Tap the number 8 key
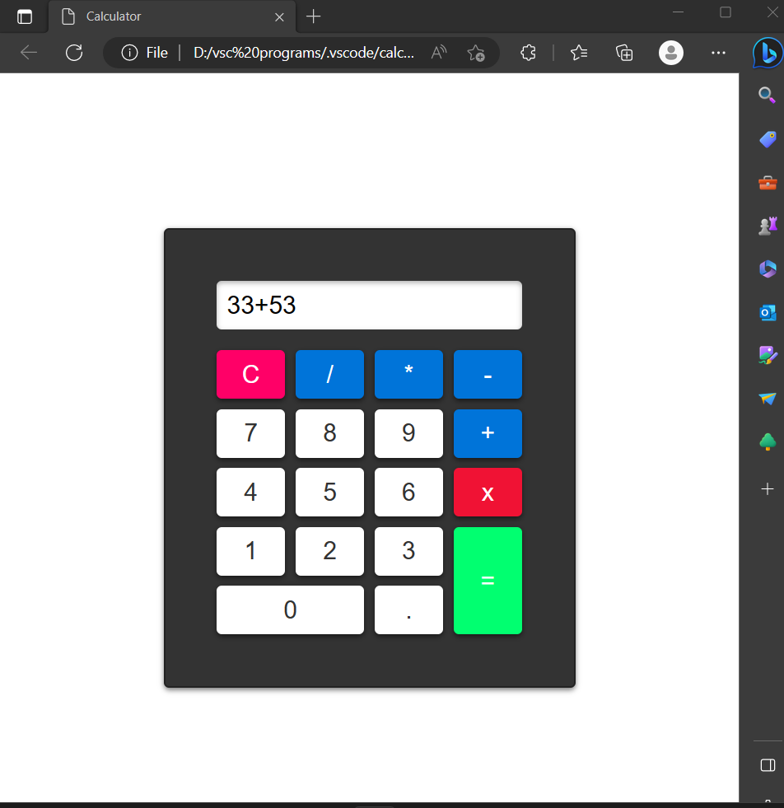This screenshot has width=784, height=808. tap(329, 433)
